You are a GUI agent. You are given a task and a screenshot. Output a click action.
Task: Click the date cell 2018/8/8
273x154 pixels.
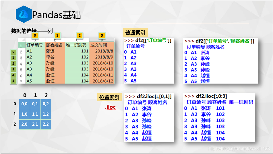(102, 51)
